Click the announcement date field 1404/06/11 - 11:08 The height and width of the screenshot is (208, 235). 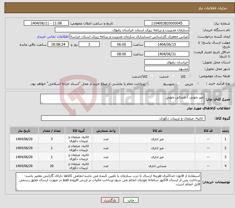[46, 23]
